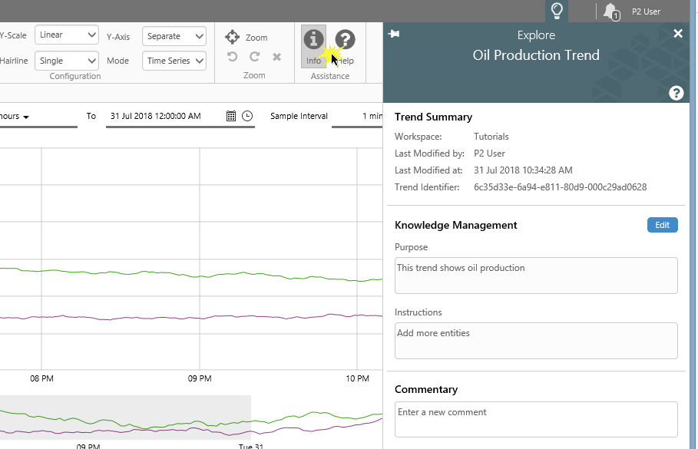The height and width of the screenshot is (449, 698).
Task: Open the calendar date picker
Action: pos(231,116)
